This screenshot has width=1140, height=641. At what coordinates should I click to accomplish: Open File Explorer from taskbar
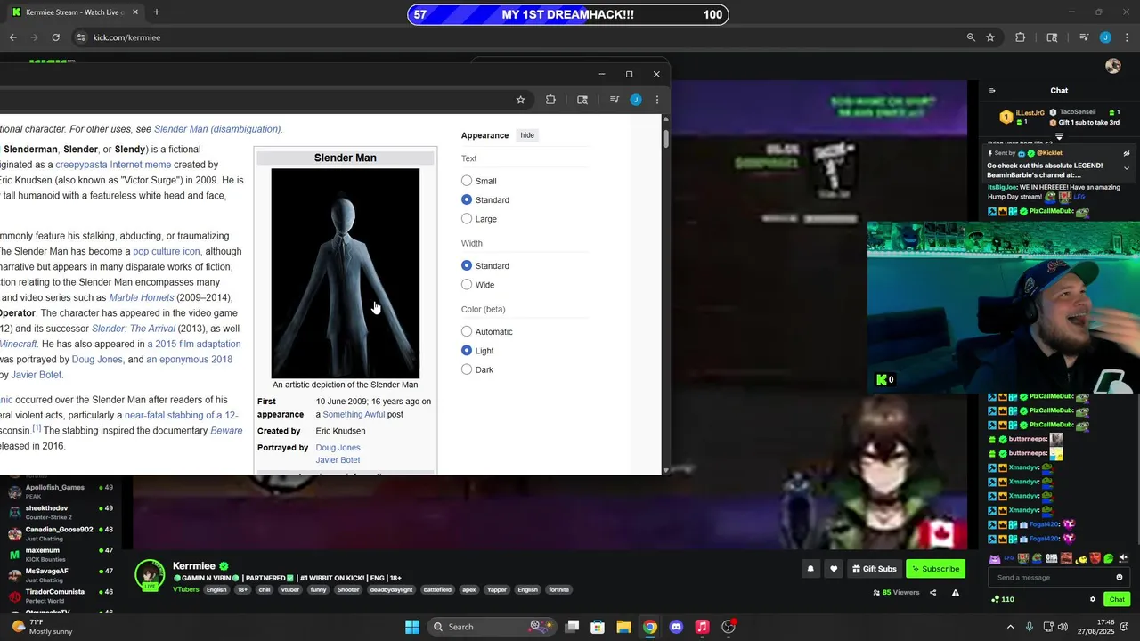[623, 627]
